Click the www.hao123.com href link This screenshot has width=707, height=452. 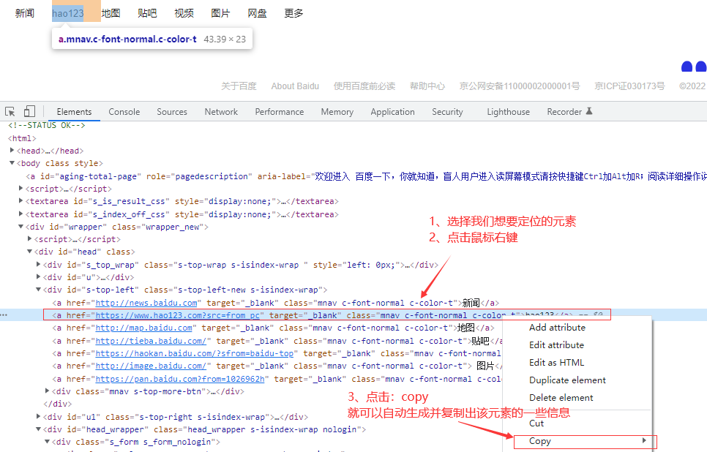tap(178, 315)
